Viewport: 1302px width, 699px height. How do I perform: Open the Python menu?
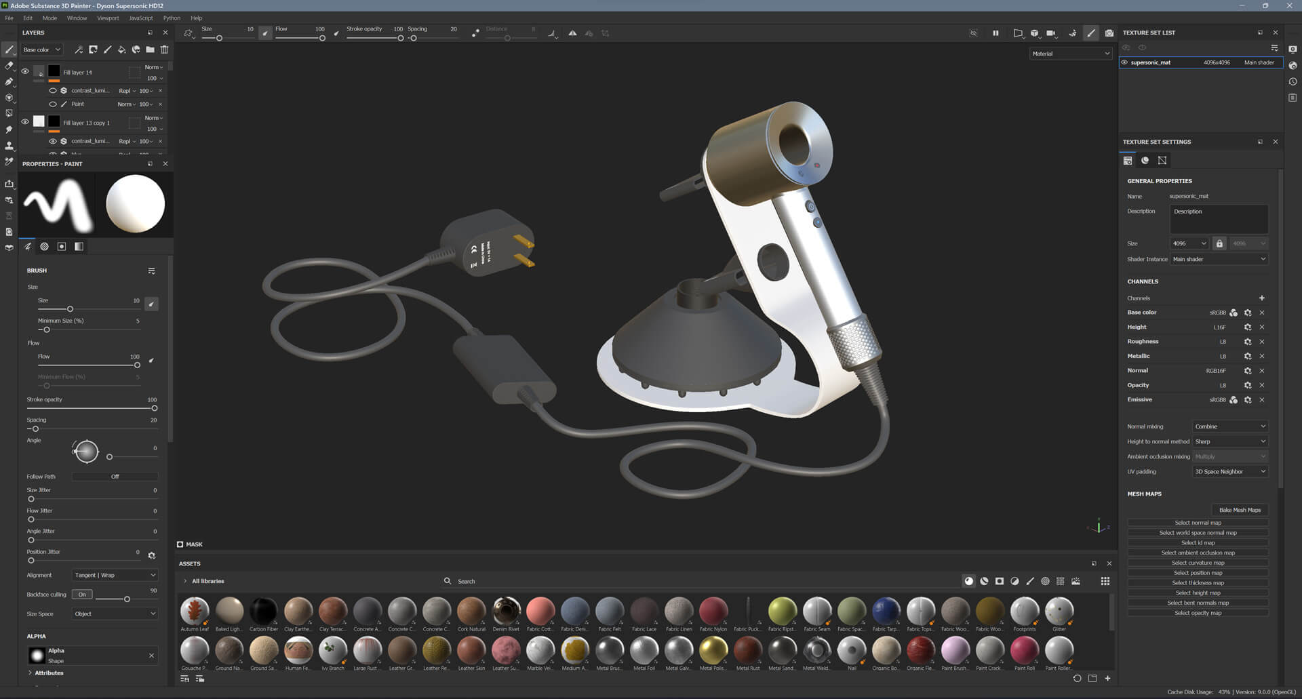(x=172, y=18)
